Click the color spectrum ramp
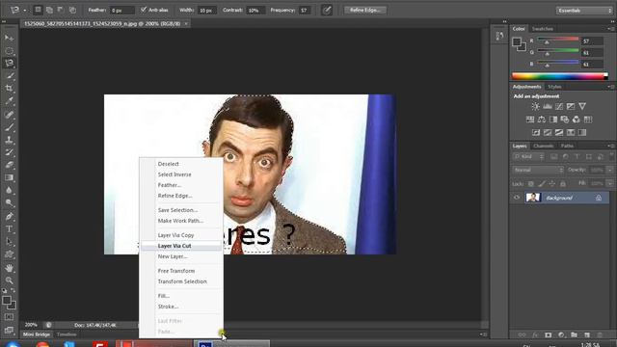Image resolution: width=617 pixels, height=347 pixels. coord(559,76)
